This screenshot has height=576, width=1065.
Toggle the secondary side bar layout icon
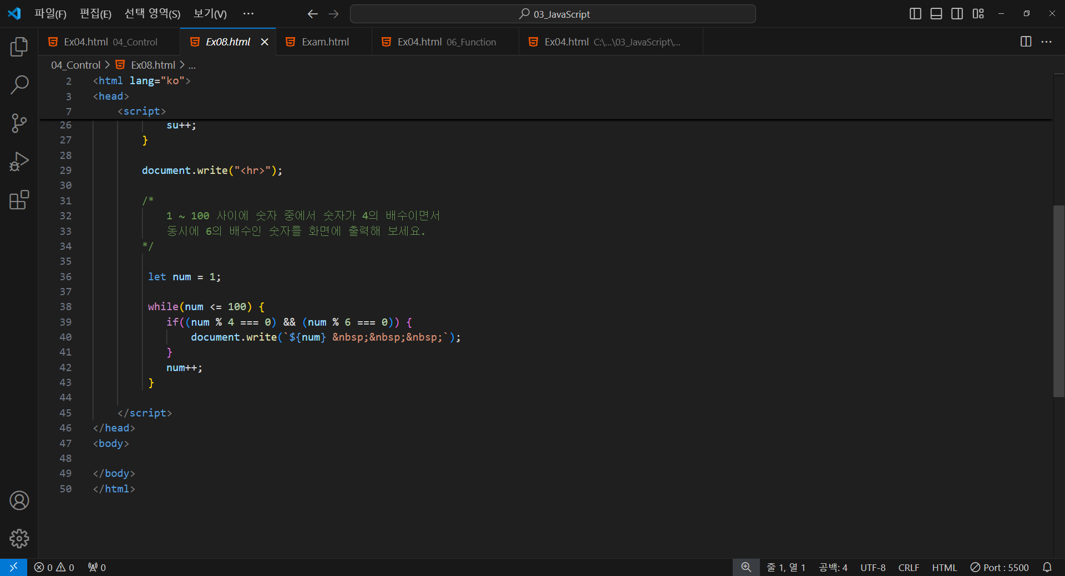click(x=957, y=14)
